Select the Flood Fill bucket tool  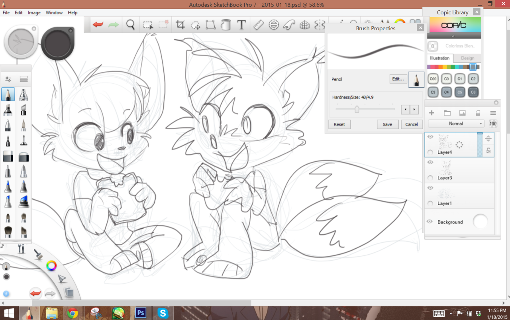point(226,25)
